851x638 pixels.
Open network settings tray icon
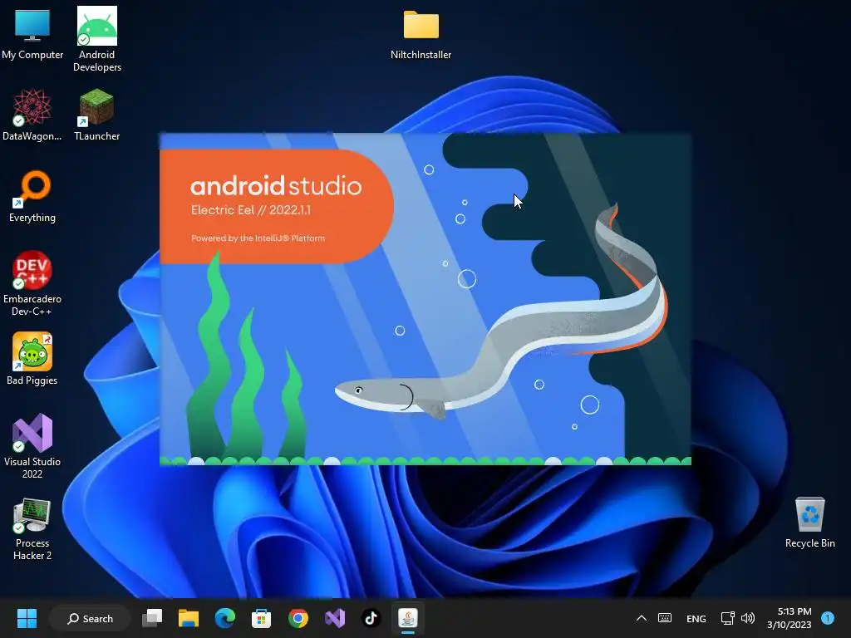pyautogui.click(x=727, y=618)
